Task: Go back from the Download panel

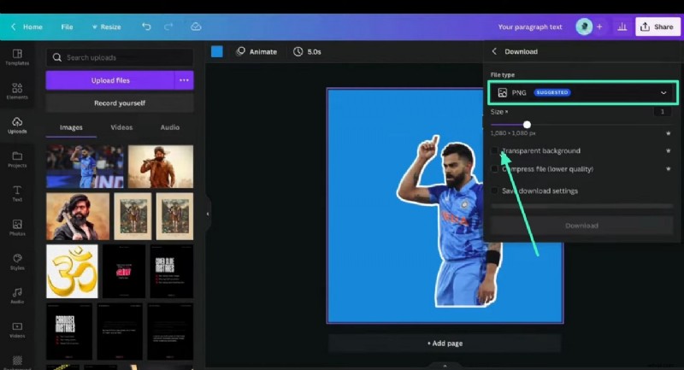Action: click(494, 51)
